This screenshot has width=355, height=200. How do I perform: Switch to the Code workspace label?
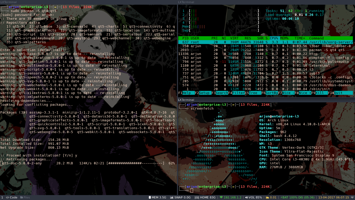click(14, 197)
